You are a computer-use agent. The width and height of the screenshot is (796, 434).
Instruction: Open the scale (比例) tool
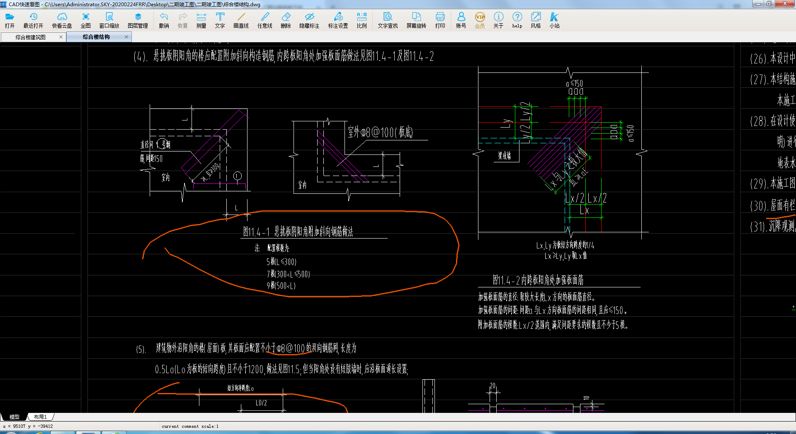pyautogui.click(x=362, y=20)
